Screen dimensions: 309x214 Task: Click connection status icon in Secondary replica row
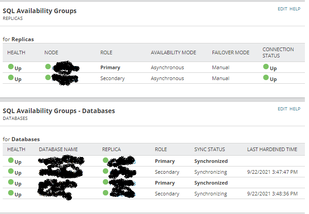[x=266, y=77]
